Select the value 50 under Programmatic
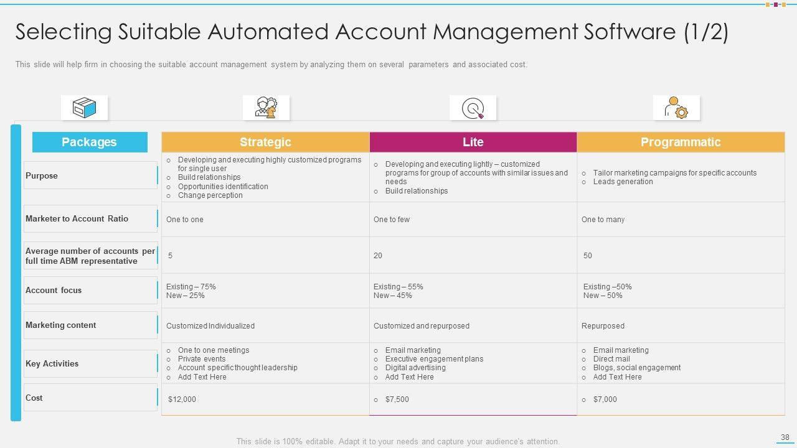 pos(588,256)
